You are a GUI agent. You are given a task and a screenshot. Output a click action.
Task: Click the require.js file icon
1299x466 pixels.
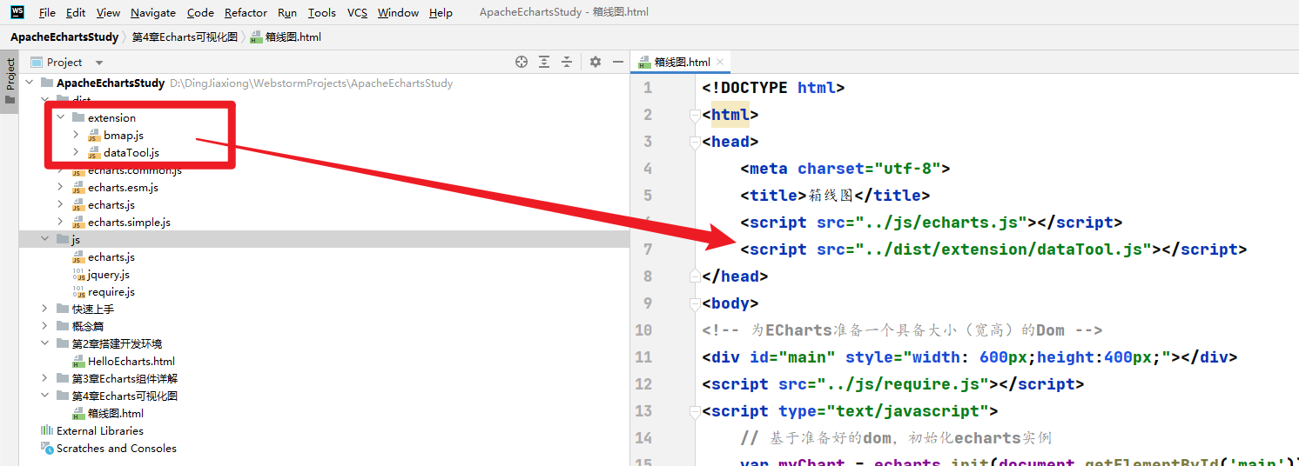(x=78, y=292)
